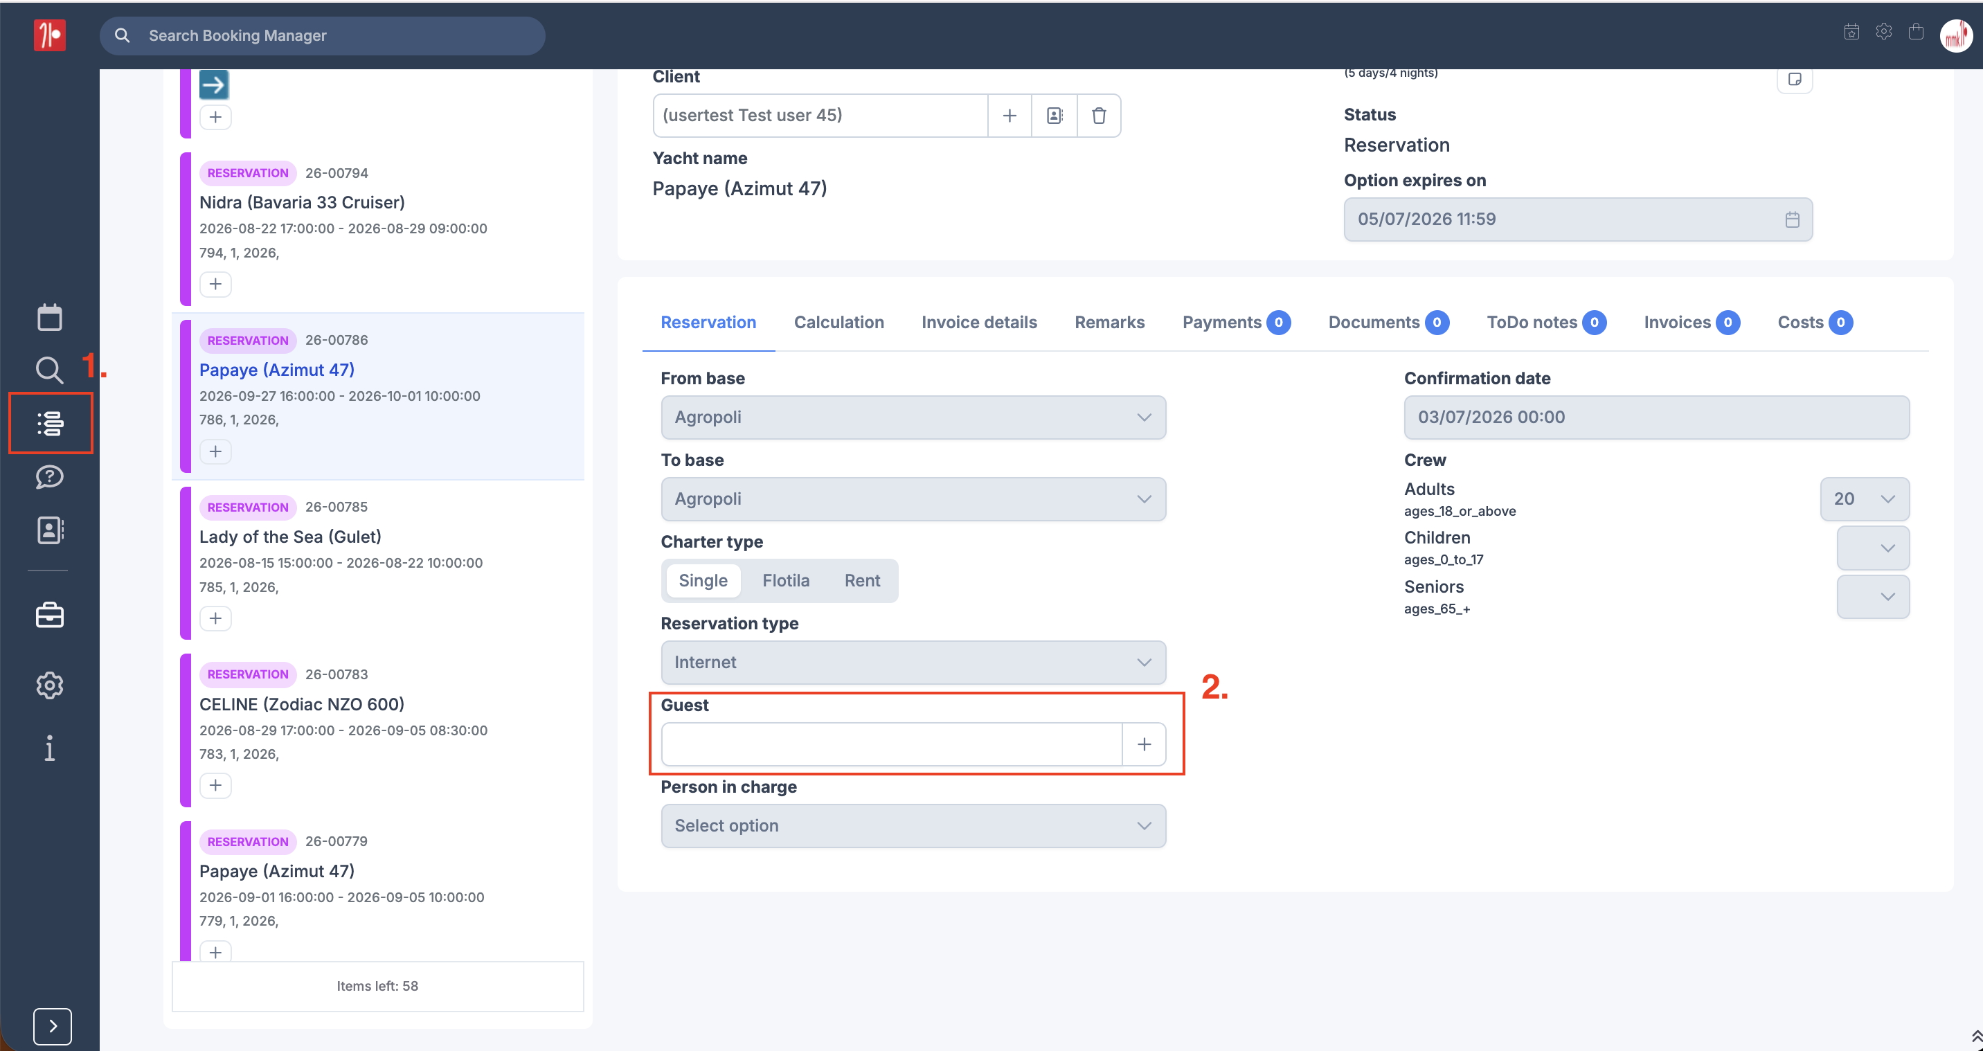Click the Confirmation date field

1657,417
